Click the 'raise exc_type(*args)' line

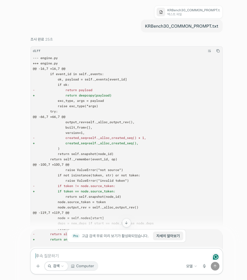tap(78, 106)
